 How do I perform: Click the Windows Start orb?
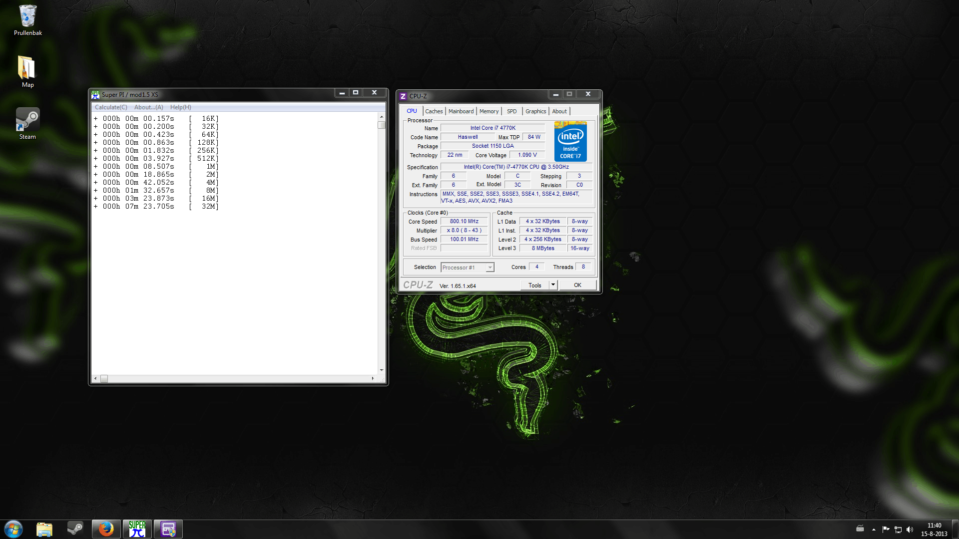tap(13, 529)
